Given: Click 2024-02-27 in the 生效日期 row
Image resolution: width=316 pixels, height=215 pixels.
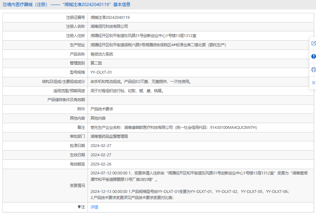Looking at the screenshot, I should (x=101, y=155).
